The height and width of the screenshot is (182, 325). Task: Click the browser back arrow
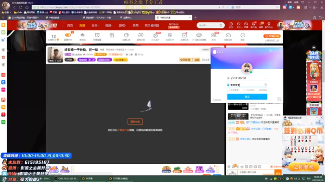click(x=14, y=7)
